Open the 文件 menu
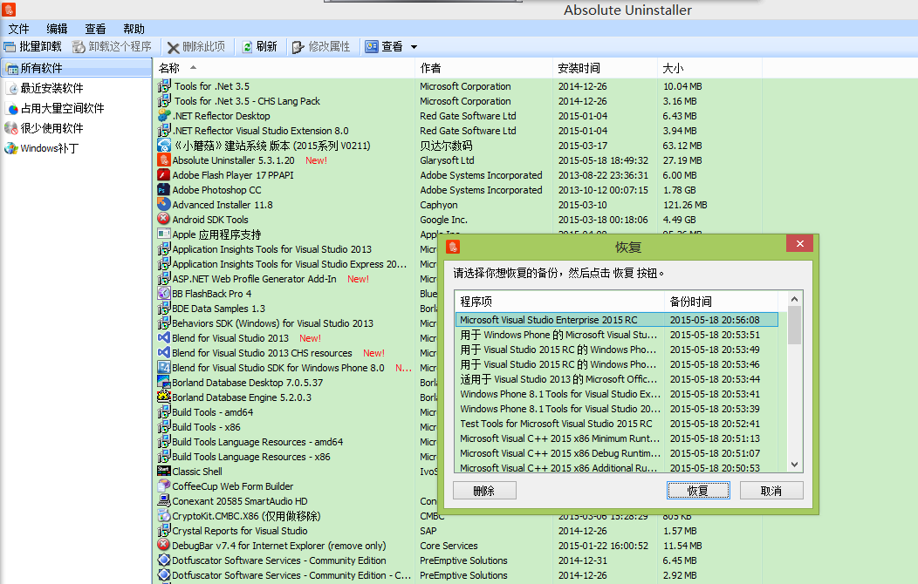This screenshot has height=584, width=918. pyautogui.click(x=18, y=29)
